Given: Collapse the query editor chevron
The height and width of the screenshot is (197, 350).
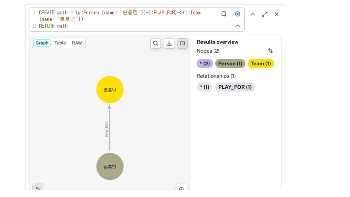Looking at the screenshot, I should [x=238, y=26].
